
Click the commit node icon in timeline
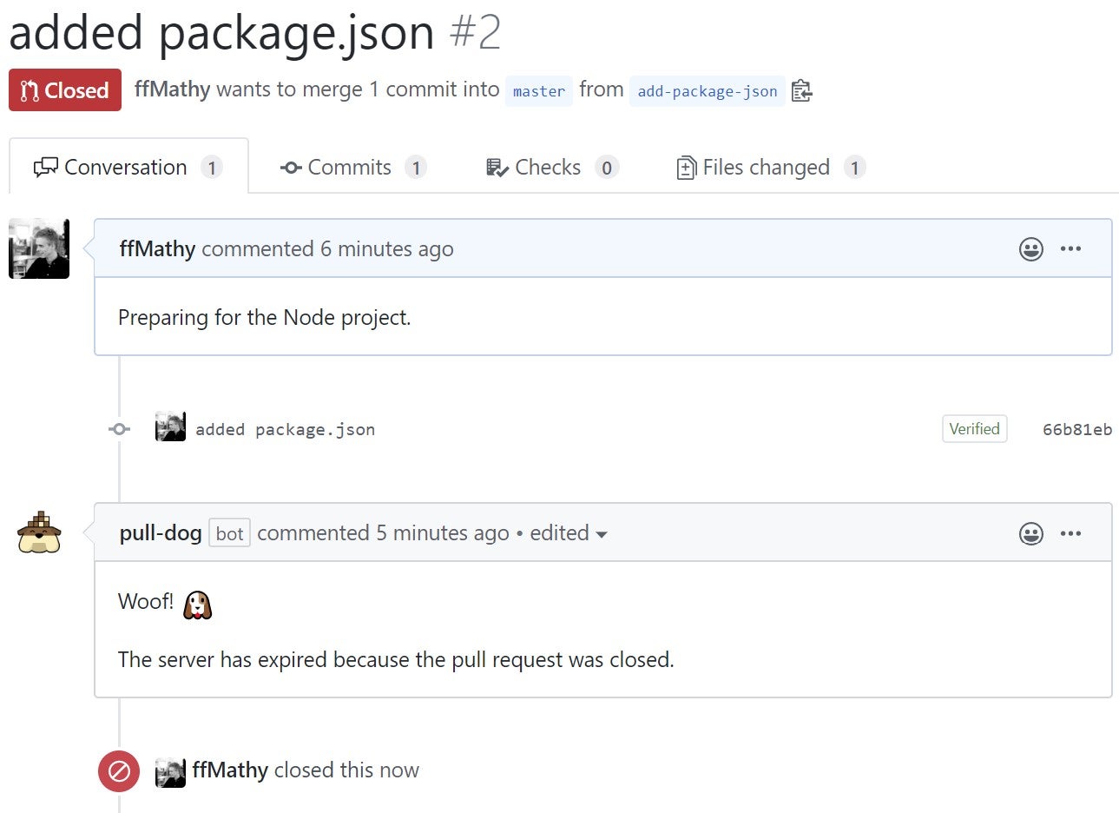pos(119,429)
